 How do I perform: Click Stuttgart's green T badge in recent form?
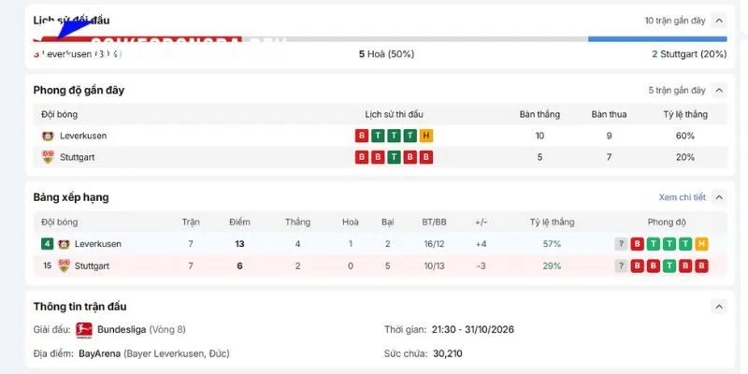[x=394, y=157]
